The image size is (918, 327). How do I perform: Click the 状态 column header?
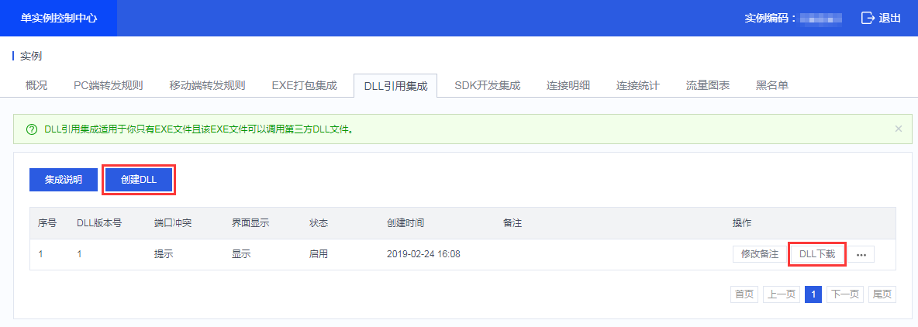319,223
